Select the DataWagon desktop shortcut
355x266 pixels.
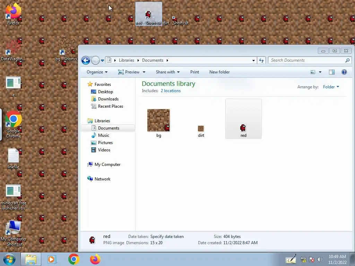14,50
